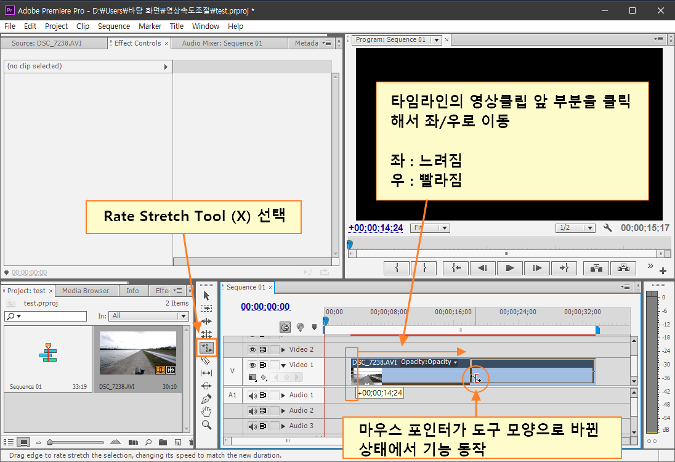Open the Fit zoom level dropdown
675x462 pixels.
point(430,228)
